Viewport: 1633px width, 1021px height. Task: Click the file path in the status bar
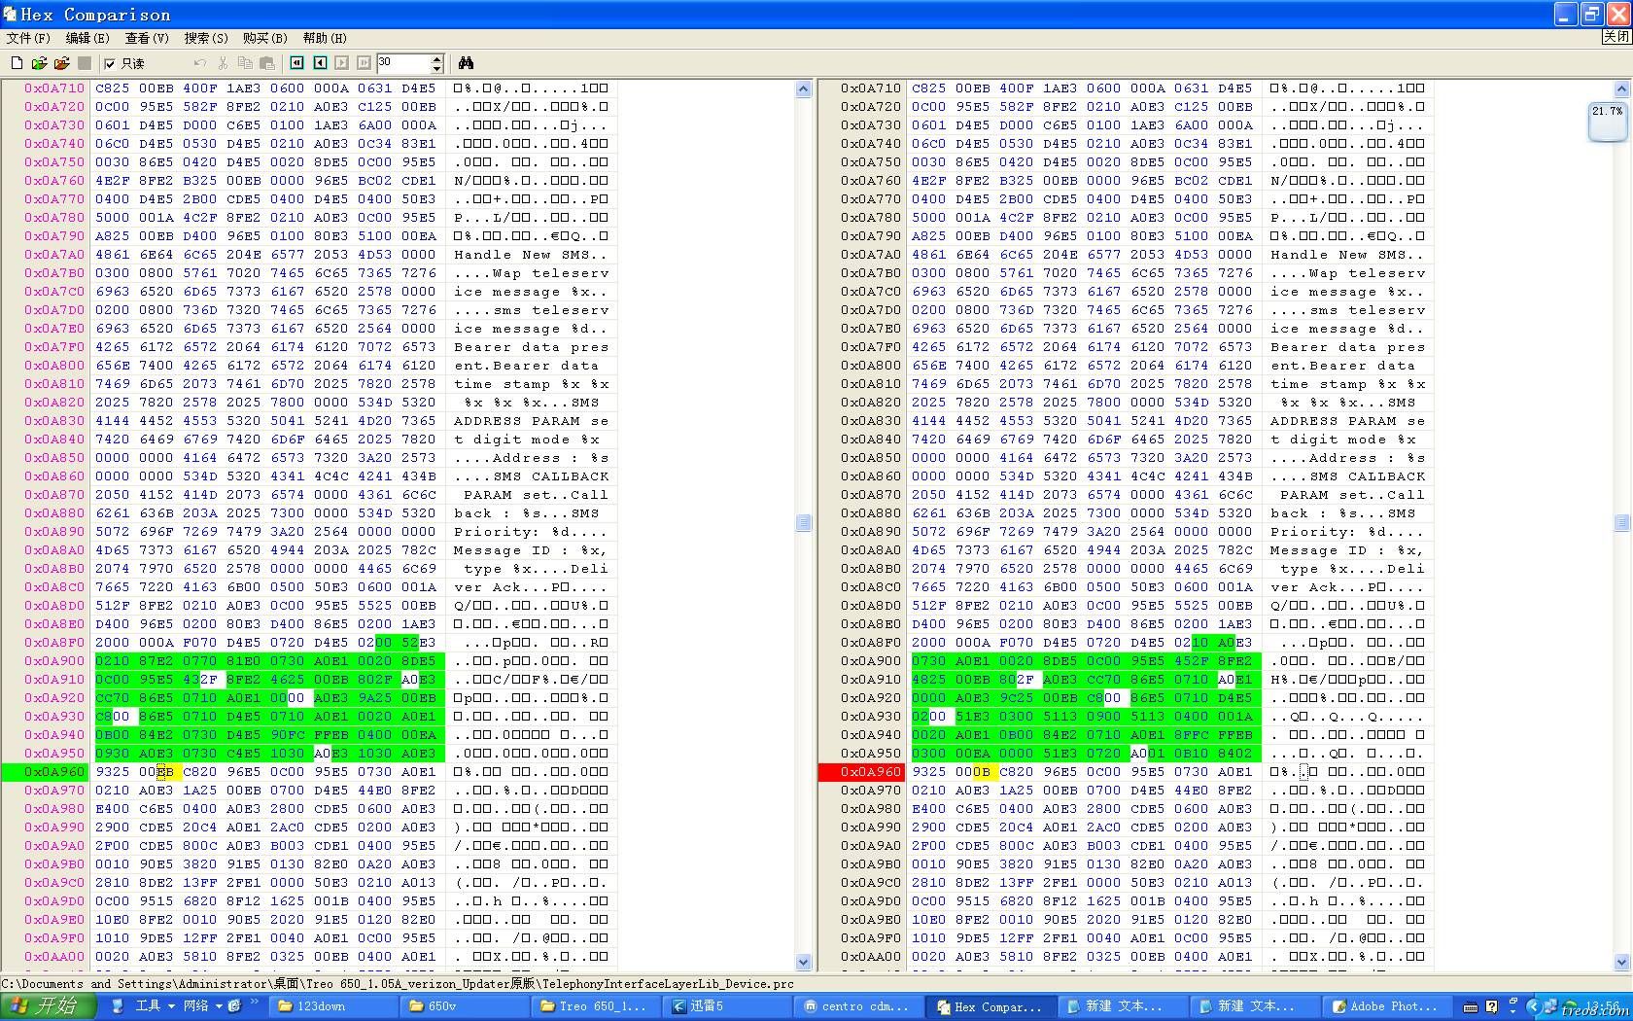pos(398,984)
